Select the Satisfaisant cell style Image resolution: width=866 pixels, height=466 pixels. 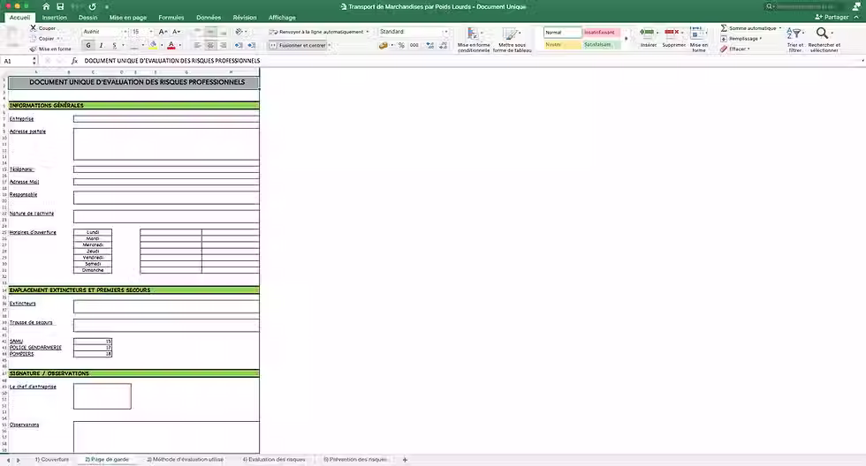(x=602, y=45)
